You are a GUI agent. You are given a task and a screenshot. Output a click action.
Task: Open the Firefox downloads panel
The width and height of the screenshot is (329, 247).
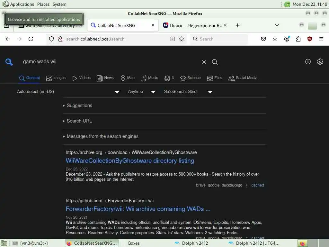(275, 39)
